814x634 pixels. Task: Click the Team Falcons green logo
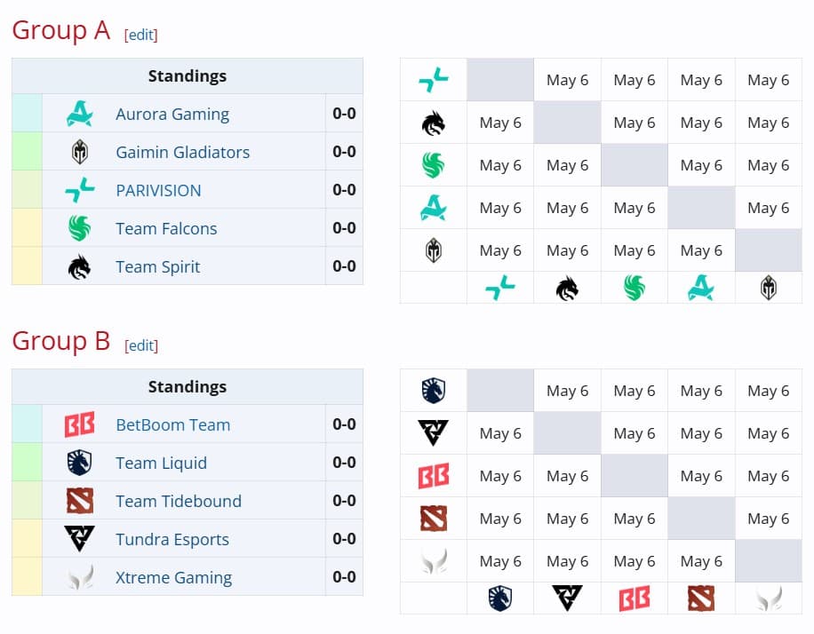point(79,227)
